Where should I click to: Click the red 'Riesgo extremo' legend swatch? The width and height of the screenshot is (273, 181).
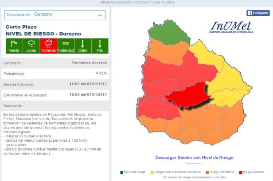click(240, 172)
